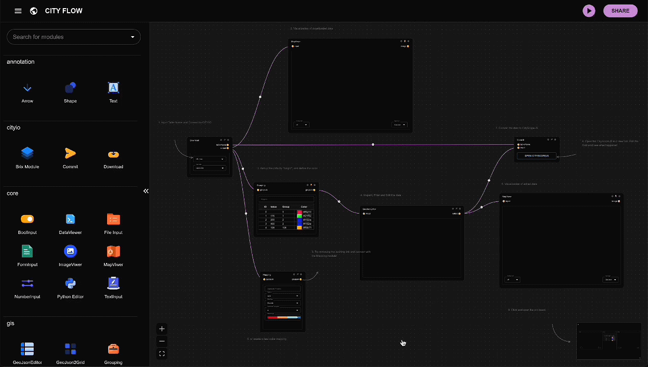Select the Text annotation module
The height and width of the screenshot is (367, 648).
tap(113, 92)
